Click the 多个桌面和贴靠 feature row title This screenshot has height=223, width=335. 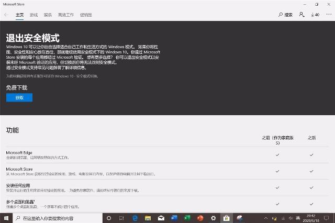pyautogui.click(x=20, y=202)
